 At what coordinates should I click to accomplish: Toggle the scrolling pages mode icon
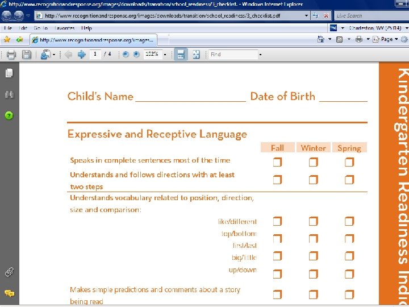click(x=181, y=55)
